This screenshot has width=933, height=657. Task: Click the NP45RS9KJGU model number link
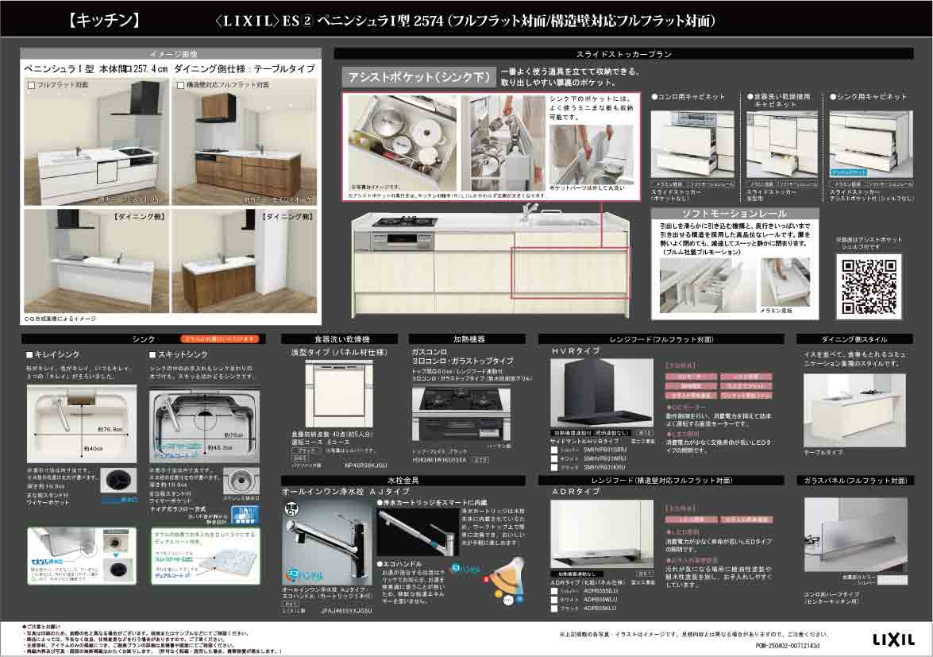365,466
